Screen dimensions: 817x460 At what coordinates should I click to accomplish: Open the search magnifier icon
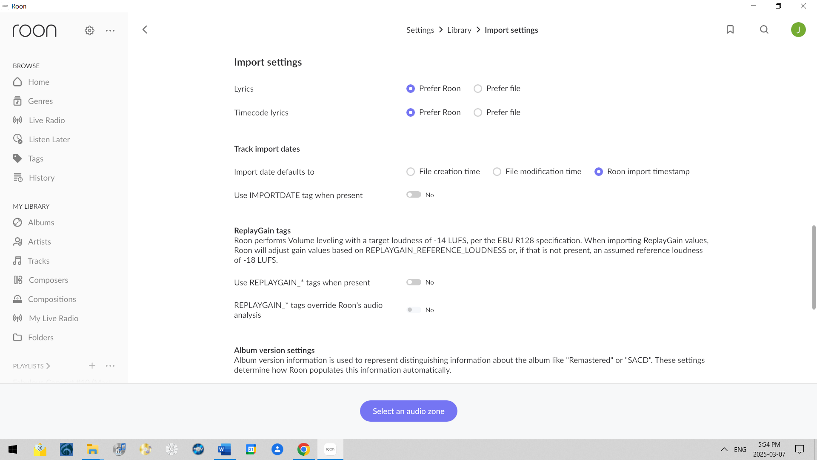764,29
